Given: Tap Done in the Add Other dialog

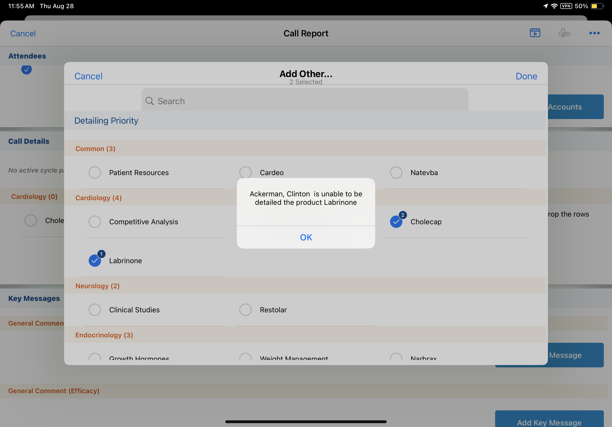Looking at the screenshot, I should click(526, 76).
